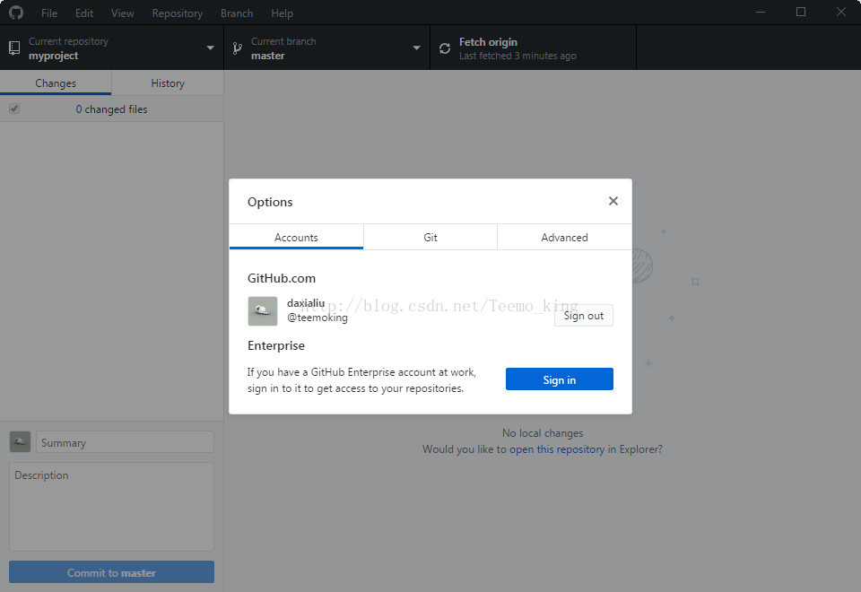Screen dimensions: 861x592
Task: Expand the Current repository dropdown arrow
Action: pos(210,48)
